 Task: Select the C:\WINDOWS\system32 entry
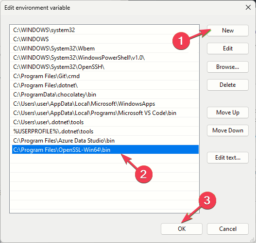tap(104, 30)
